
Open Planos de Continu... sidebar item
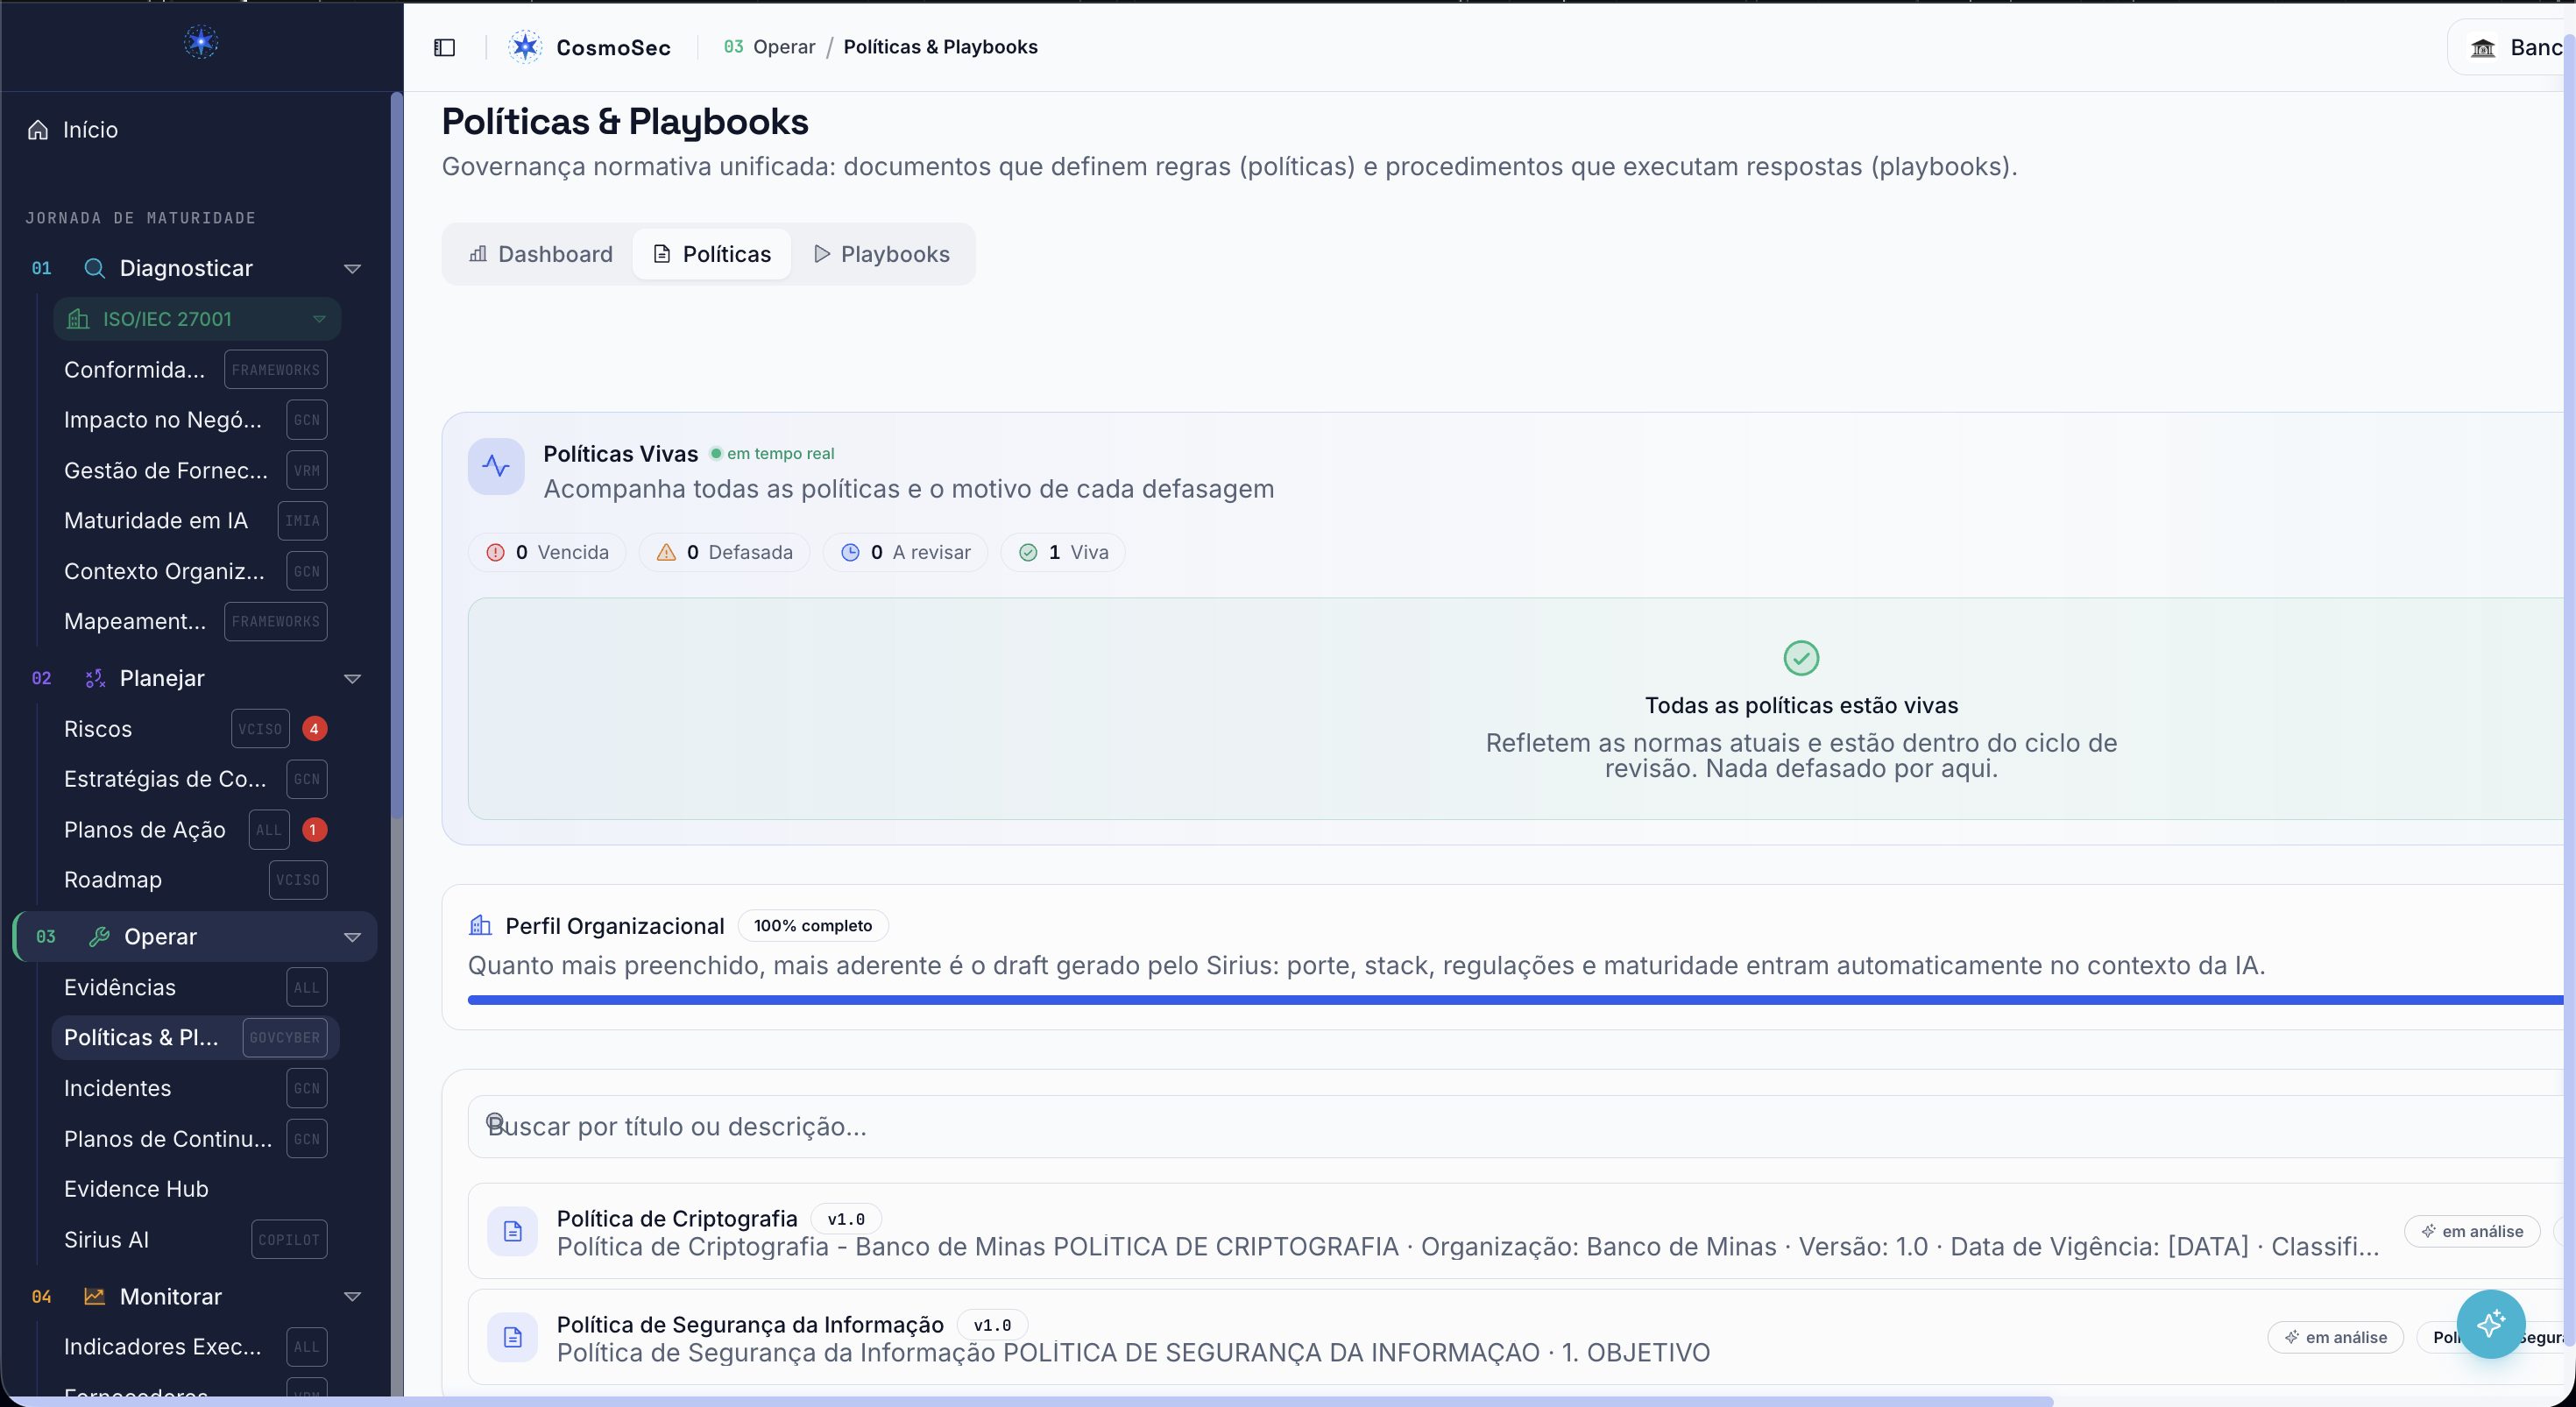[x=195, y=1139]
